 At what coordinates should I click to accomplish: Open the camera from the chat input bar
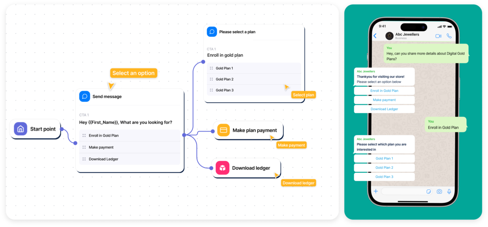(x=439, y=192)
